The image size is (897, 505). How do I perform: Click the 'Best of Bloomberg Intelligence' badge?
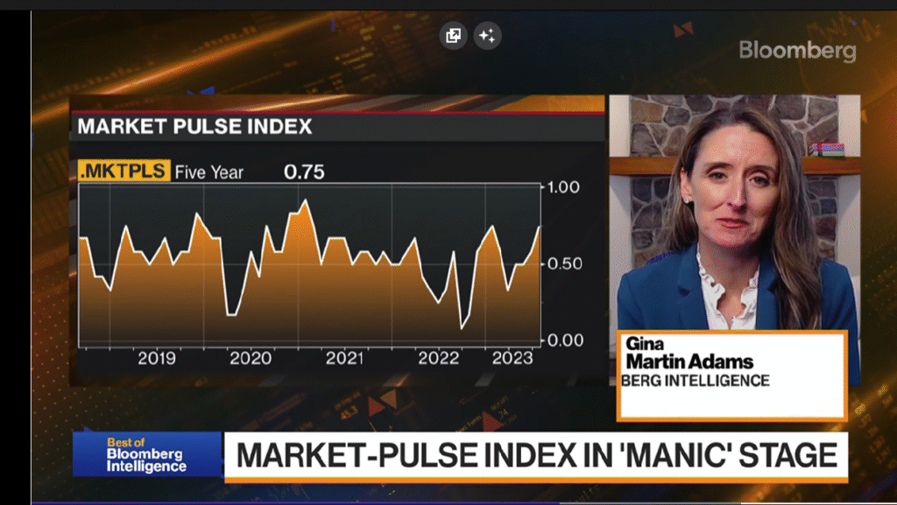click(x=146, y=455)
